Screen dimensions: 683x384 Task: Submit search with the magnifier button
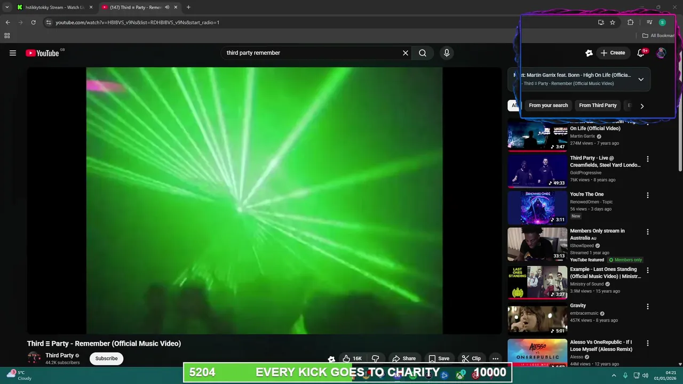(423, 53)
